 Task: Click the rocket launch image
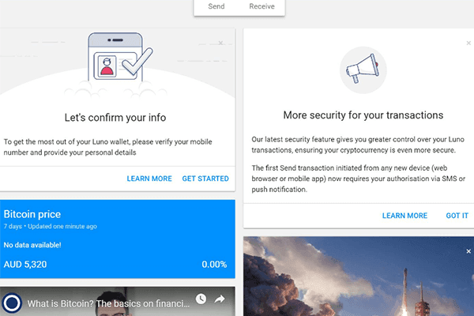pyautogui.click(x=359, y=276)
